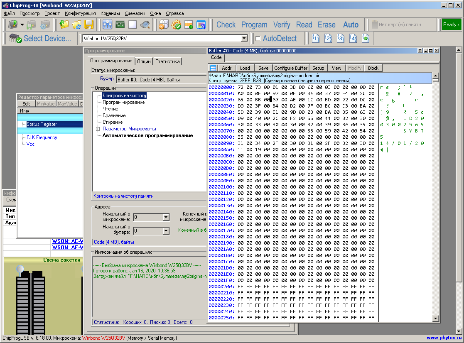Enable the AutoDetect checkbox
Viewport: 464px width, 343px height.
[x=258, y=39]
